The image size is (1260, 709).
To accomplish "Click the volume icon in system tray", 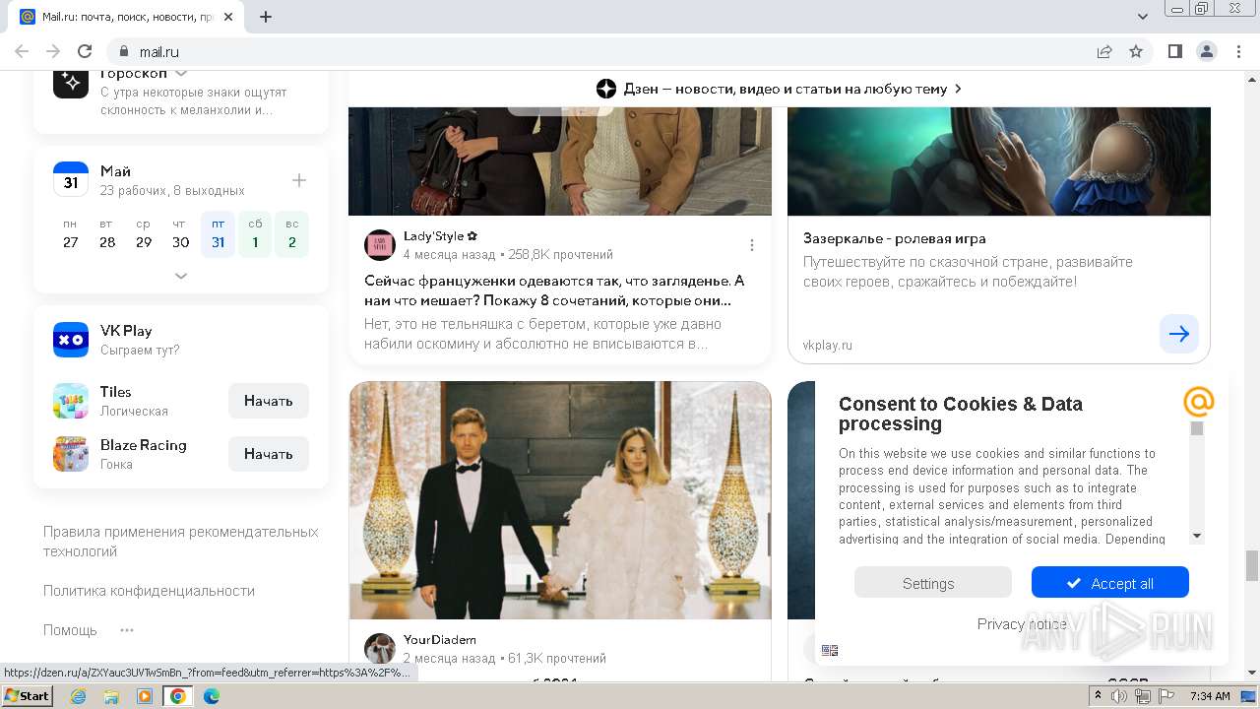I will (x=1120, y=696).
